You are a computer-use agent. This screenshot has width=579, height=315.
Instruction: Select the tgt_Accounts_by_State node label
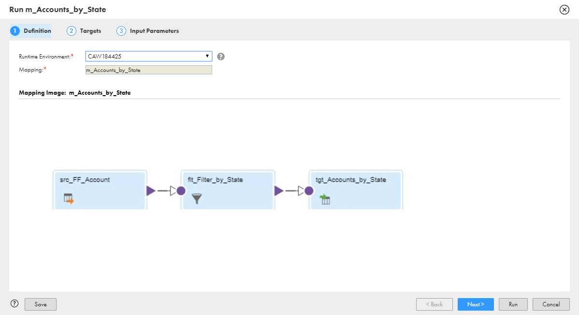(351, 180)
